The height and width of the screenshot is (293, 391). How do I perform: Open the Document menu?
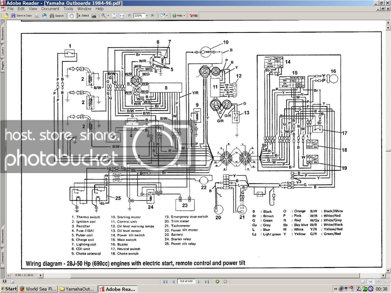pyautogui.click(x=50, y=9)
